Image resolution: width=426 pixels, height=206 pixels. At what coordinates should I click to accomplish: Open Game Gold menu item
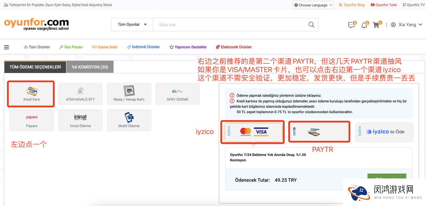click(x=105, y=47)
